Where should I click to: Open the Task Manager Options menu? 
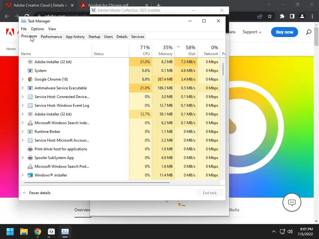coord(37,29)
